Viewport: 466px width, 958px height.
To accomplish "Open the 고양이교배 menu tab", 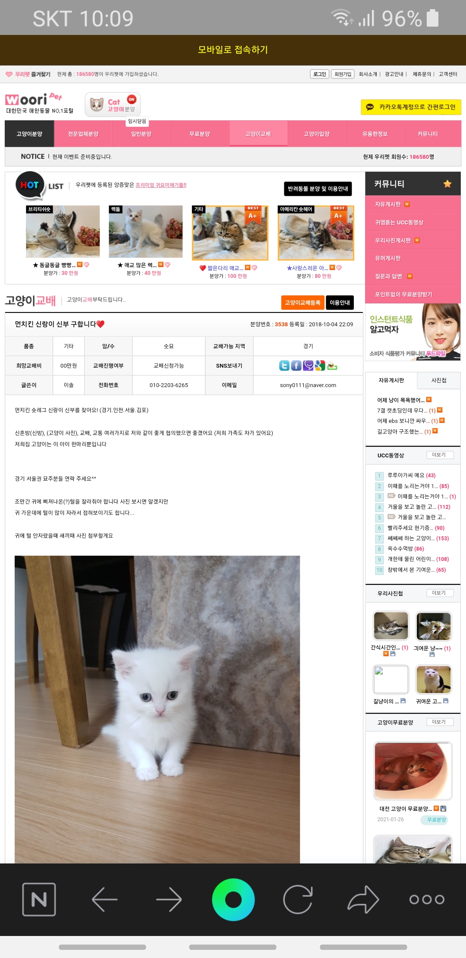I will [258, 134].
